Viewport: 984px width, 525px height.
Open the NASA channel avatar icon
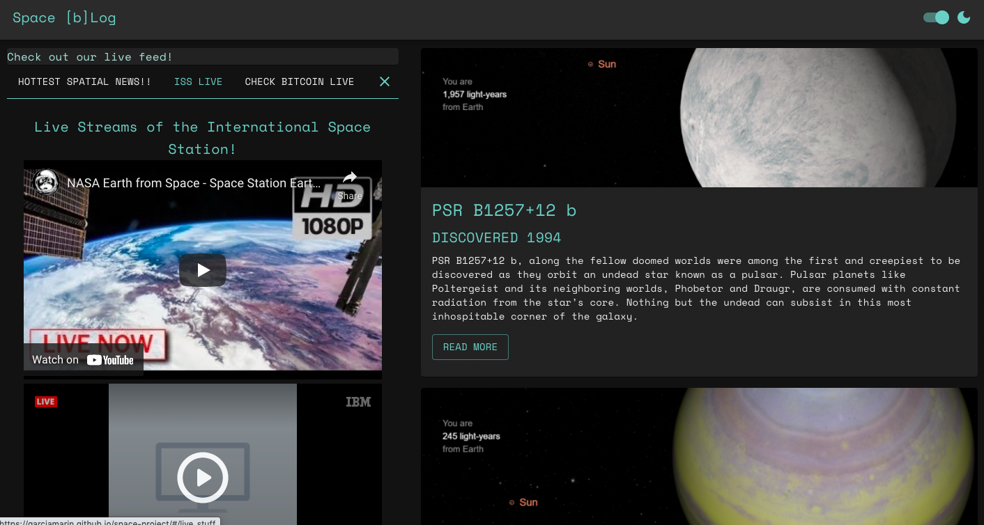[46, 183]
